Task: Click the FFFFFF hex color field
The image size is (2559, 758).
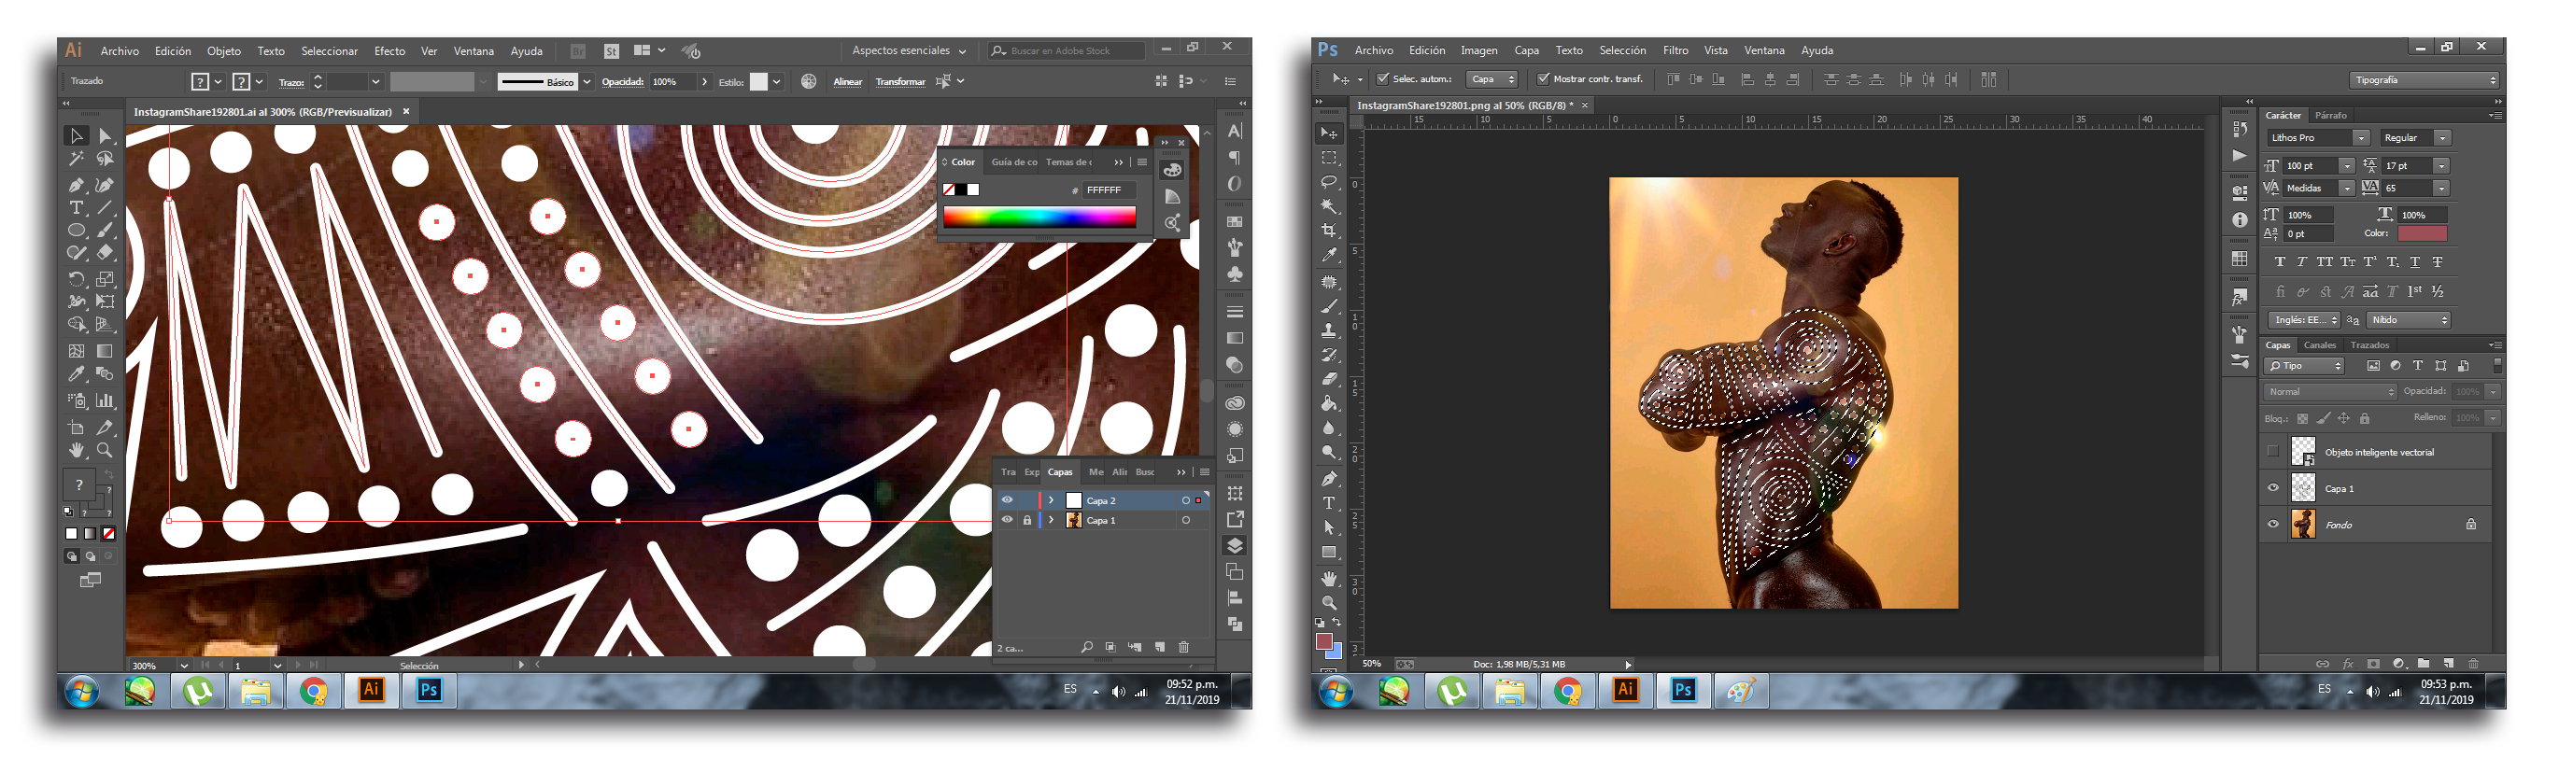Action: [x=1108, y=189]
